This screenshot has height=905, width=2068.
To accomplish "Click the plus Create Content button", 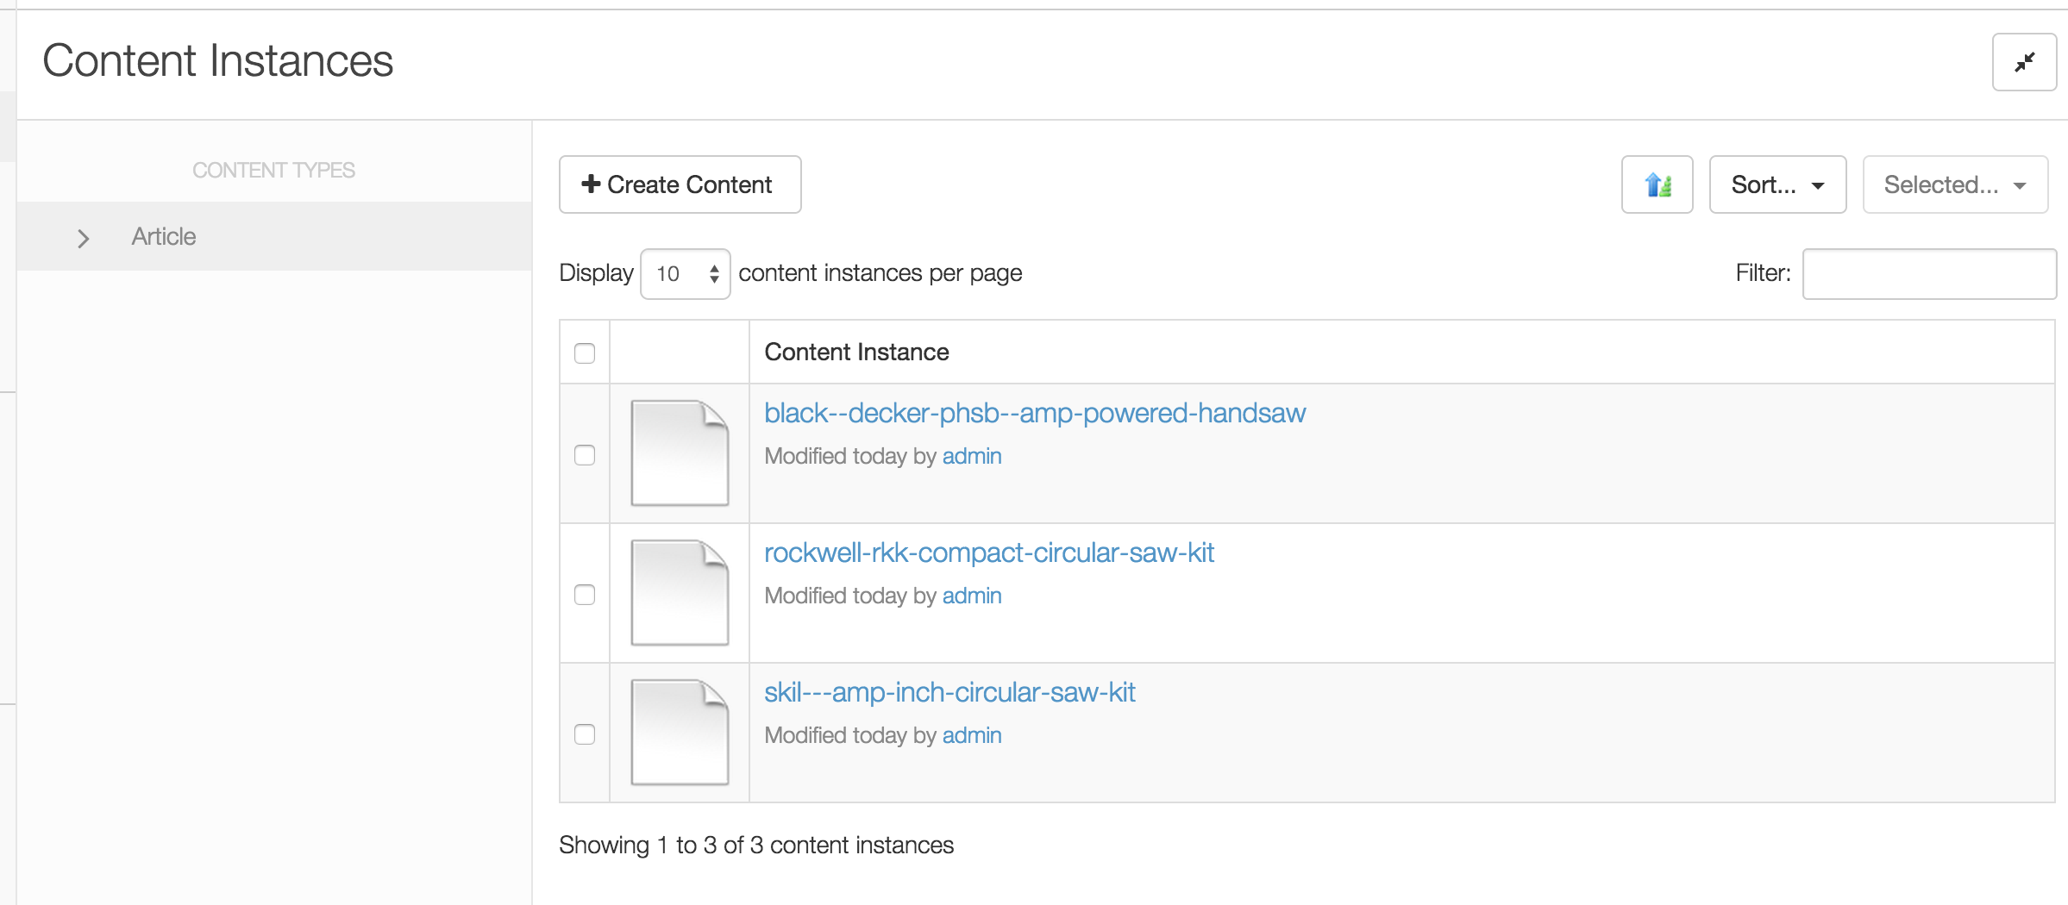I will [x=680, y=184].
